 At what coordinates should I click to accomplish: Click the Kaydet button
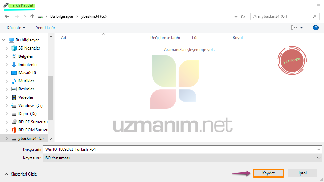pyautogui.click(x=269, y=173)
